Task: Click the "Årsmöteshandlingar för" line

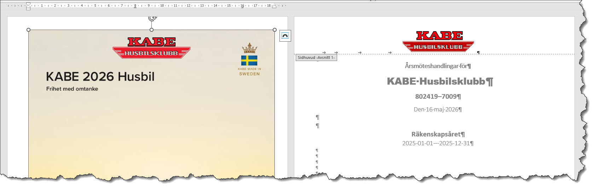Action: tap(436, 66)
